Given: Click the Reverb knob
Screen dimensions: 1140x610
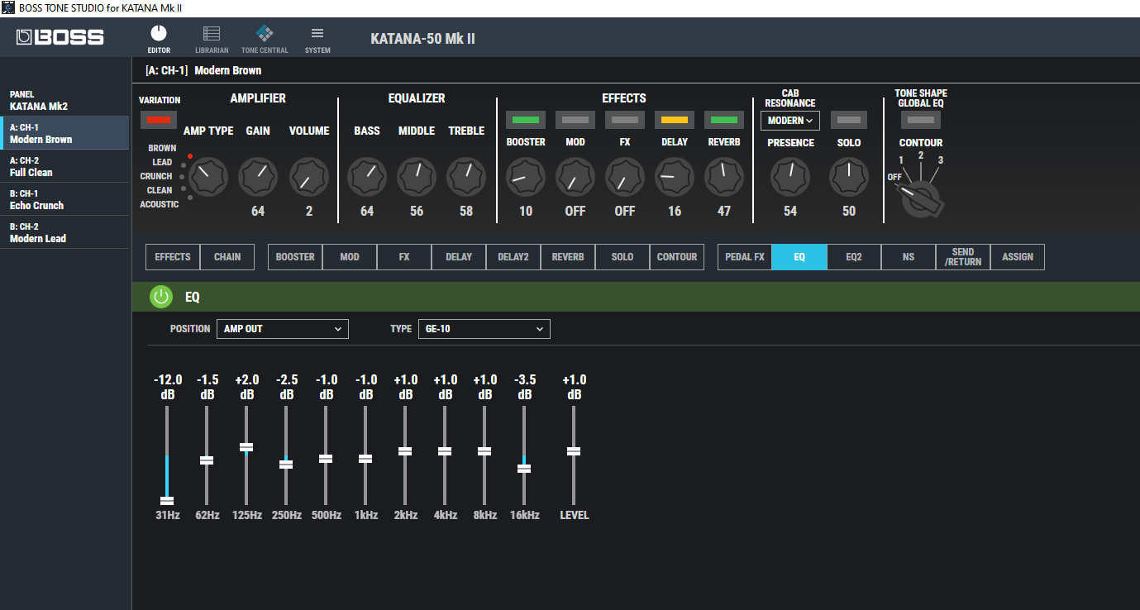Looking at the screenshot, I should (x=724, y=177).
